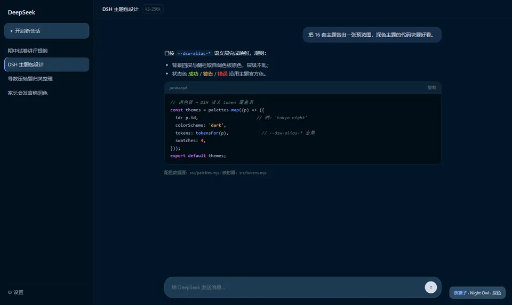Click the code line swatches: 4

pos(190,141)
